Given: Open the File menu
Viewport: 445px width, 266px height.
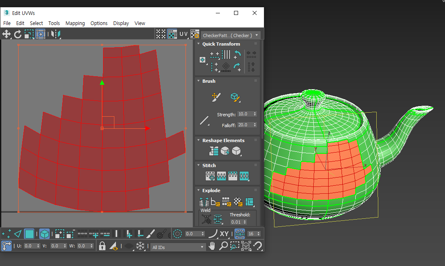Looking at the screenshot, I should pyautogui.click(x=7, y=23).
